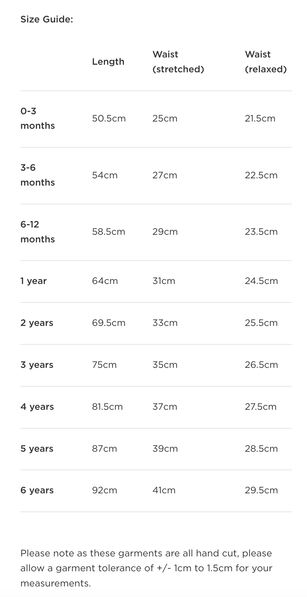Select the 0-3 months row label
Viewport: 307px width, 597px height.
point(37,118)
